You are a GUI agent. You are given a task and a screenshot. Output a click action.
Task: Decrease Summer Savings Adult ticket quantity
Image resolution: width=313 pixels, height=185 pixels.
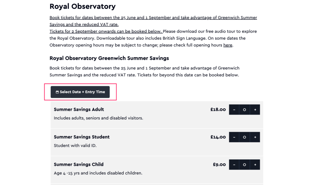[x=234, y=109]
